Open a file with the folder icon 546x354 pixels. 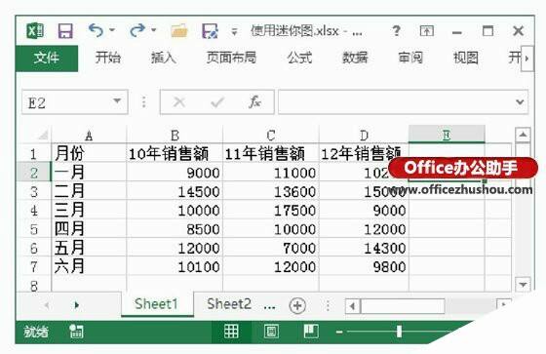tap(179, 31)
